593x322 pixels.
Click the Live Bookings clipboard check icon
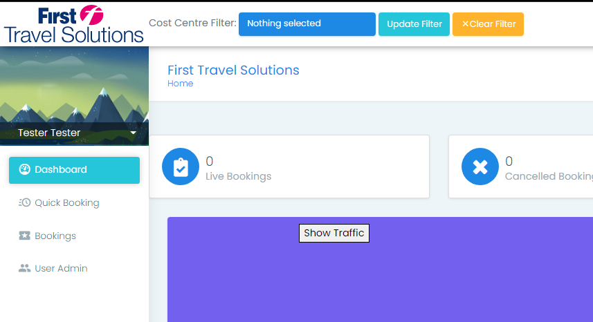click(x=181, y=167)
